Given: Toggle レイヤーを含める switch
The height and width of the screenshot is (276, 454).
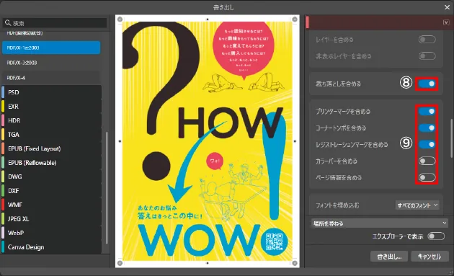Looking at the screenshot, I should point(427,40).
